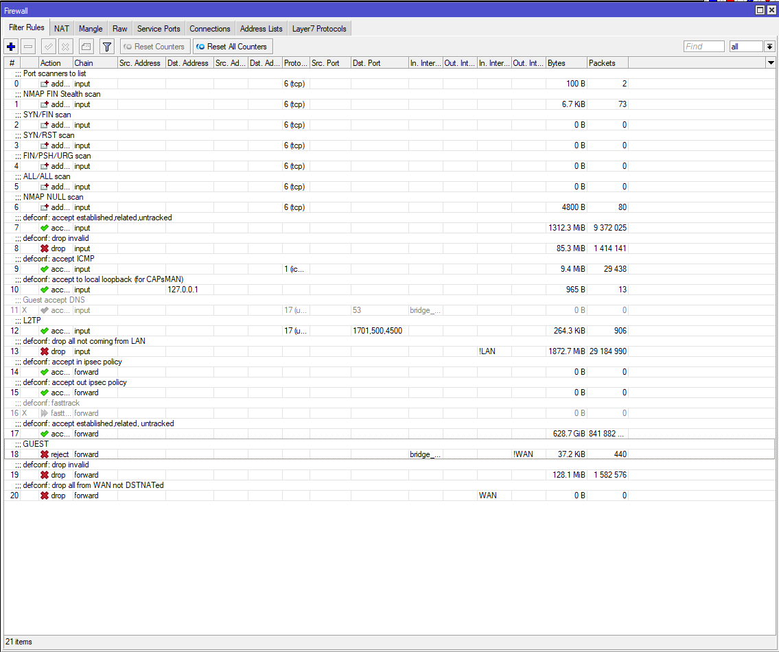Switch to the NAT tab
Viewport: 779px width, 652px height.
click(62, 29)
